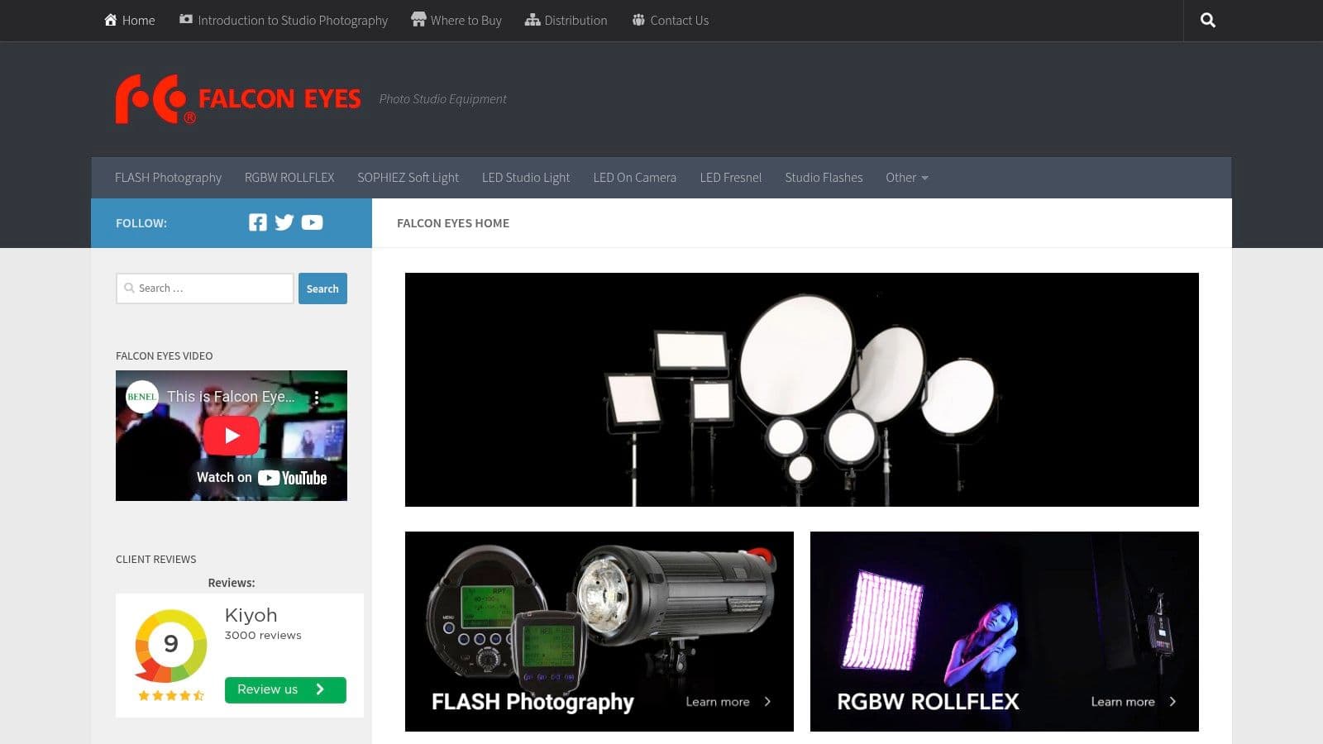This screenshot has width=1323, height=744.
Task: Open the Studio Flashes menu item
Action: (824, 177)
